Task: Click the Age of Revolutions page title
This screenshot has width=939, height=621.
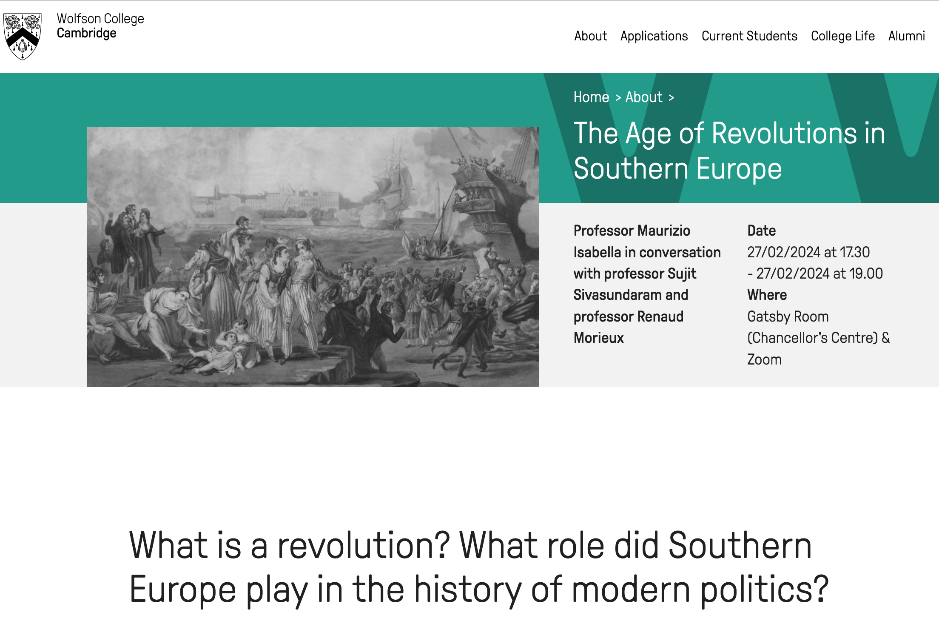Action: [x=729, y=151]
